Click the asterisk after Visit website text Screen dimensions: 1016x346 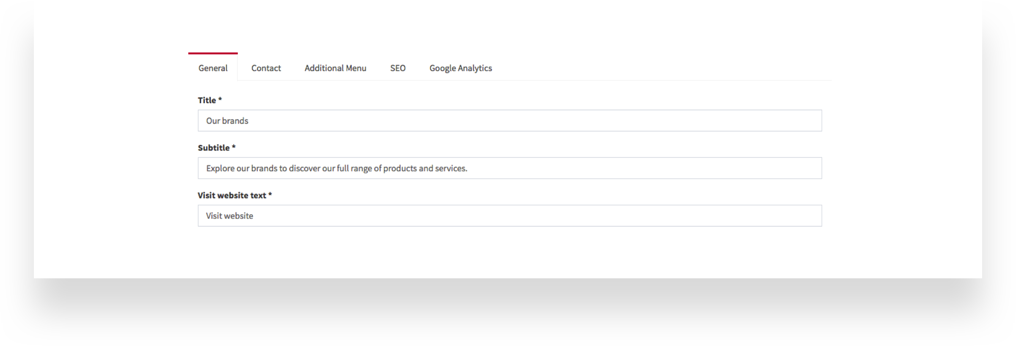click(x=270, y=195)
